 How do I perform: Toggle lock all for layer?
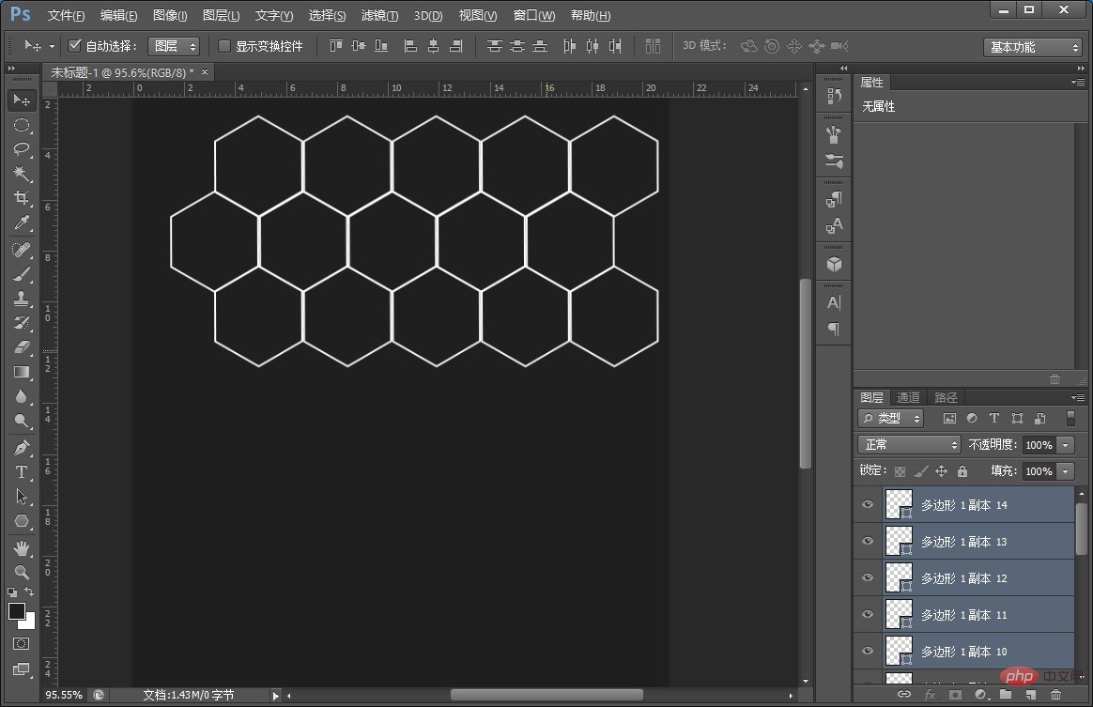coord(962,471)
